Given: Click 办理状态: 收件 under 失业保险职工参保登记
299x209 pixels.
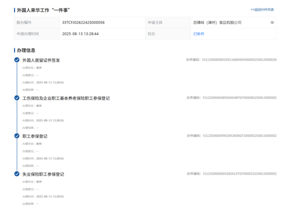Looking at the screenshot, I should (x=32, y=182).
